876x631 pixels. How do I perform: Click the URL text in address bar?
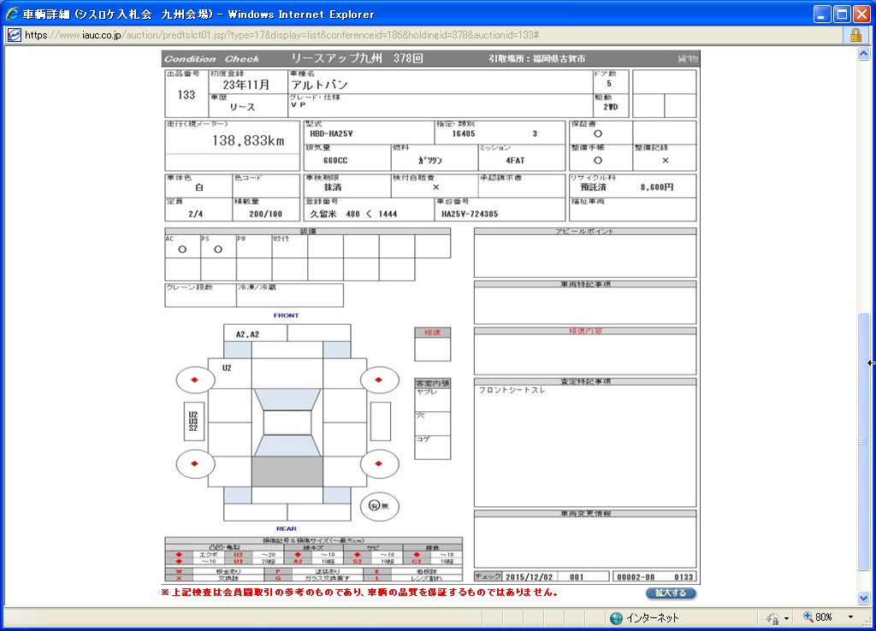coord(282,35)
